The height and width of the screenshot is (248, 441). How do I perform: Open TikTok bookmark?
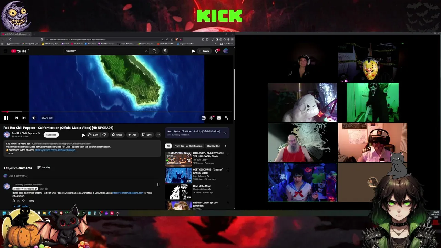[x=126, y=44]
